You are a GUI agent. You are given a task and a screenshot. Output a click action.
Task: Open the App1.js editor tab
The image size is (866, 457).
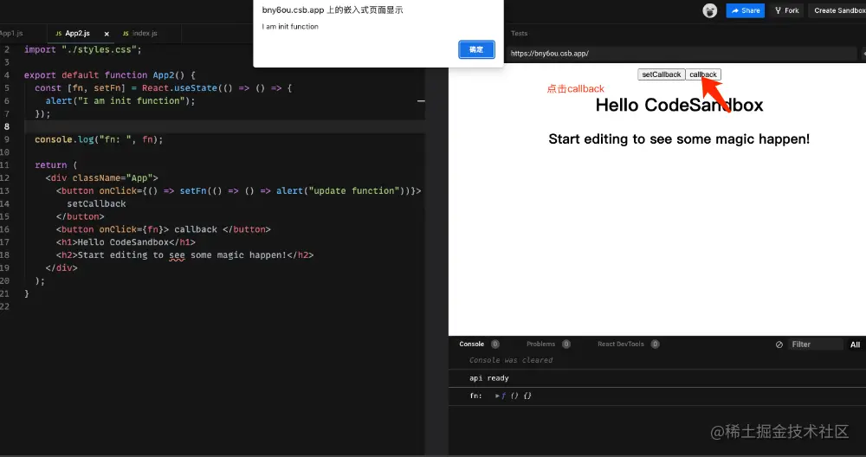point(11,33)
